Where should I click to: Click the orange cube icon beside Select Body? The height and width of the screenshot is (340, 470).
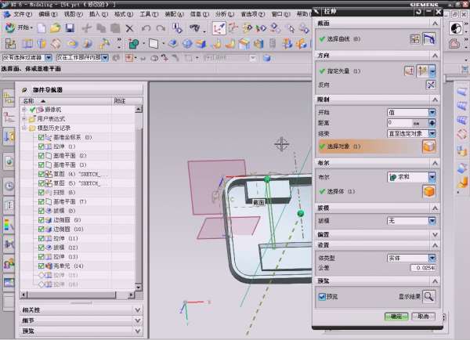coord(428,191)
